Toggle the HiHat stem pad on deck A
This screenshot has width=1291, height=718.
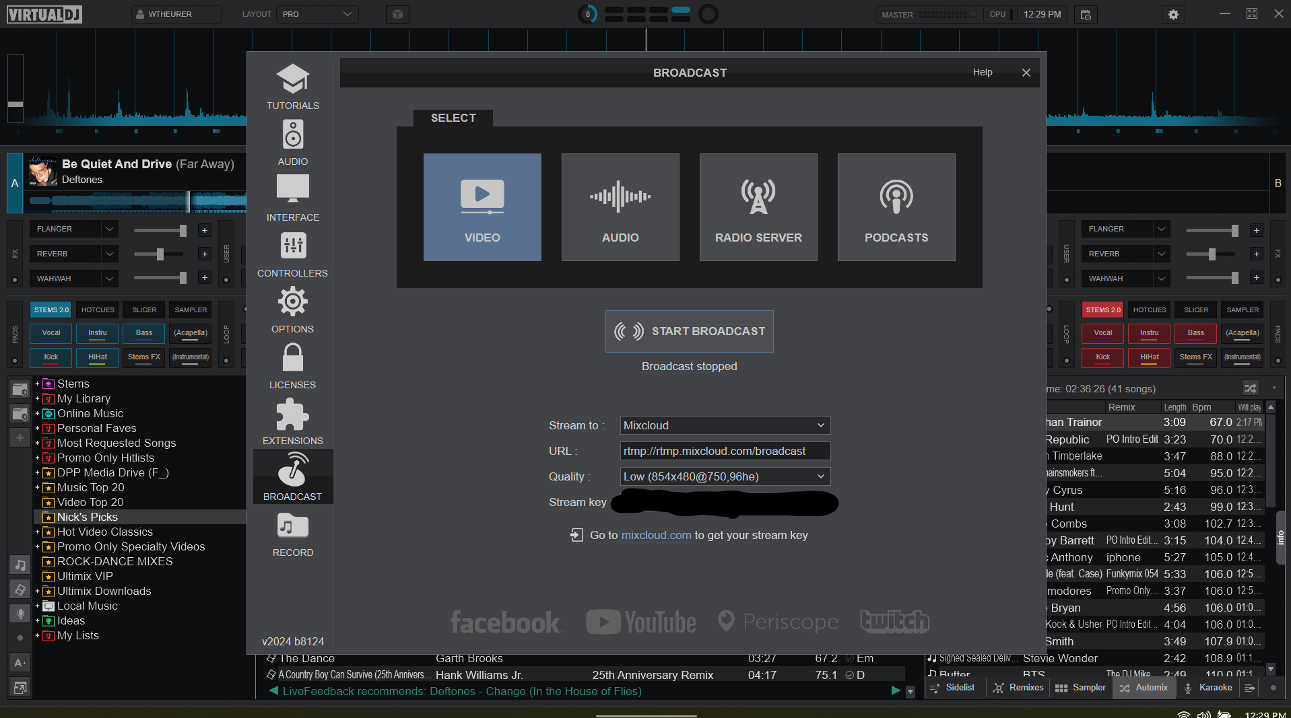click(x=98, y=357)
